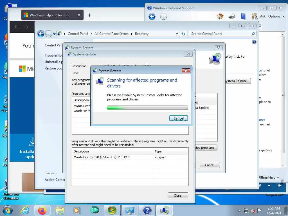
Task: Open recent pages dropdown in Control Panel
Action: [x=54, y=34]
